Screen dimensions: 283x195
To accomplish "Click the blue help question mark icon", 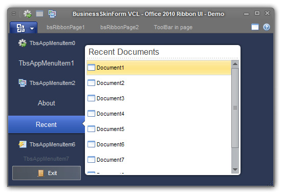I will [x=267, y=27].
